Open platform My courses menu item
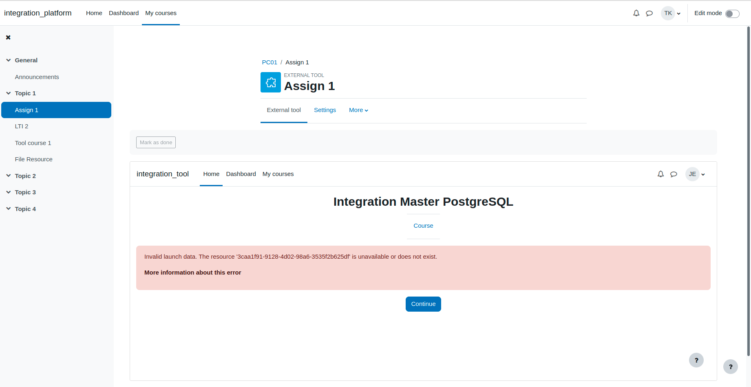Viewport: 751px width, 387px height. click(161, 13)
